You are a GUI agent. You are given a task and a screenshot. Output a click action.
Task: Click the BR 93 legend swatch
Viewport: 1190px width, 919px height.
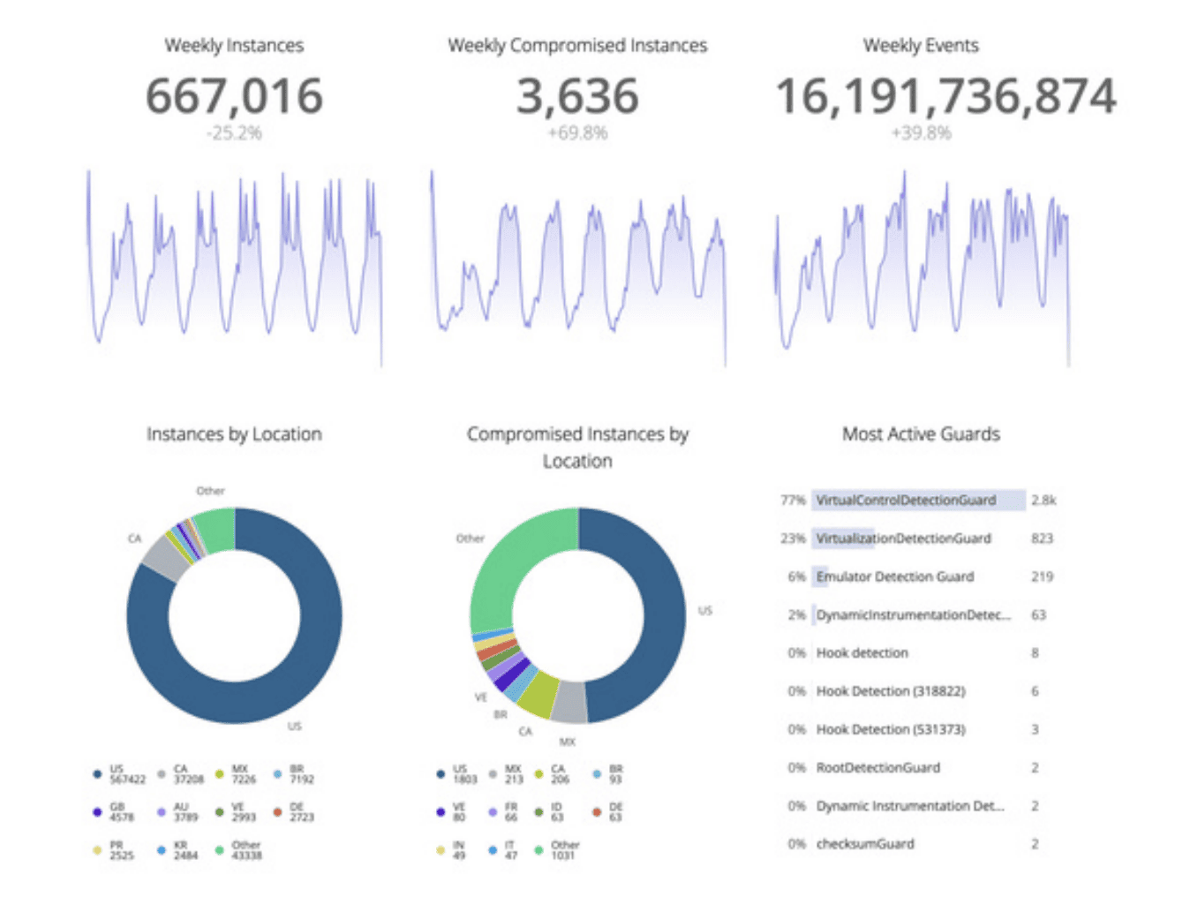point(598,774)
